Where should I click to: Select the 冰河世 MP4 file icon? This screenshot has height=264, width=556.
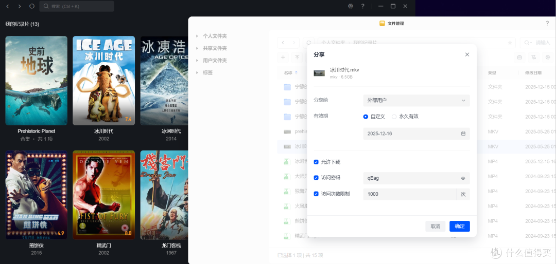click(x=287, y=161)
